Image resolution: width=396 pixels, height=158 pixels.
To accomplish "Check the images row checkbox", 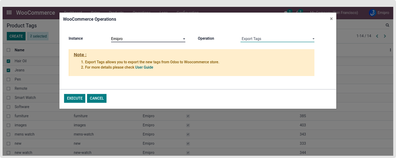I will tap(9, 125).
